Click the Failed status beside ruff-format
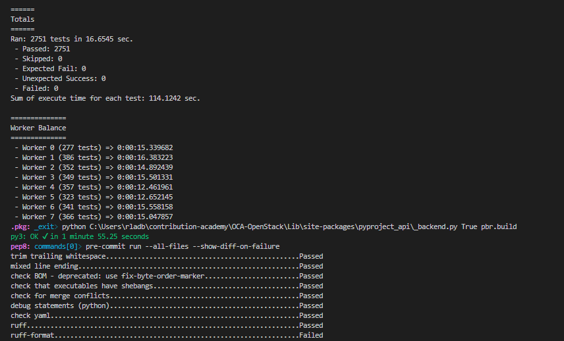Image resolution: width=564 pixels, height=341 pixels. coord(310,335)
